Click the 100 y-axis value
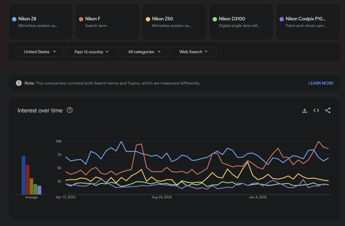This screenshot has height=226, width=345. (x=58, y=141)
